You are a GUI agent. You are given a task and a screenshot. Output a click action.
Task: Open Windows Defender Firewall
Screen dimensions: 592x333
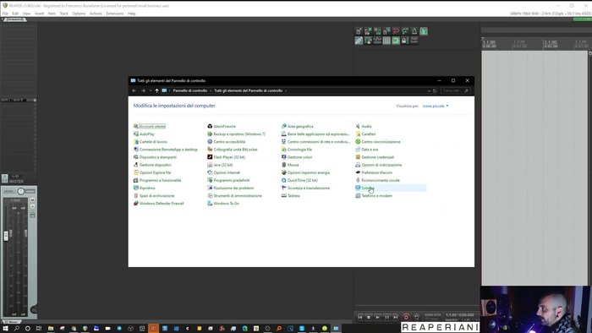[x=159, y=204]
